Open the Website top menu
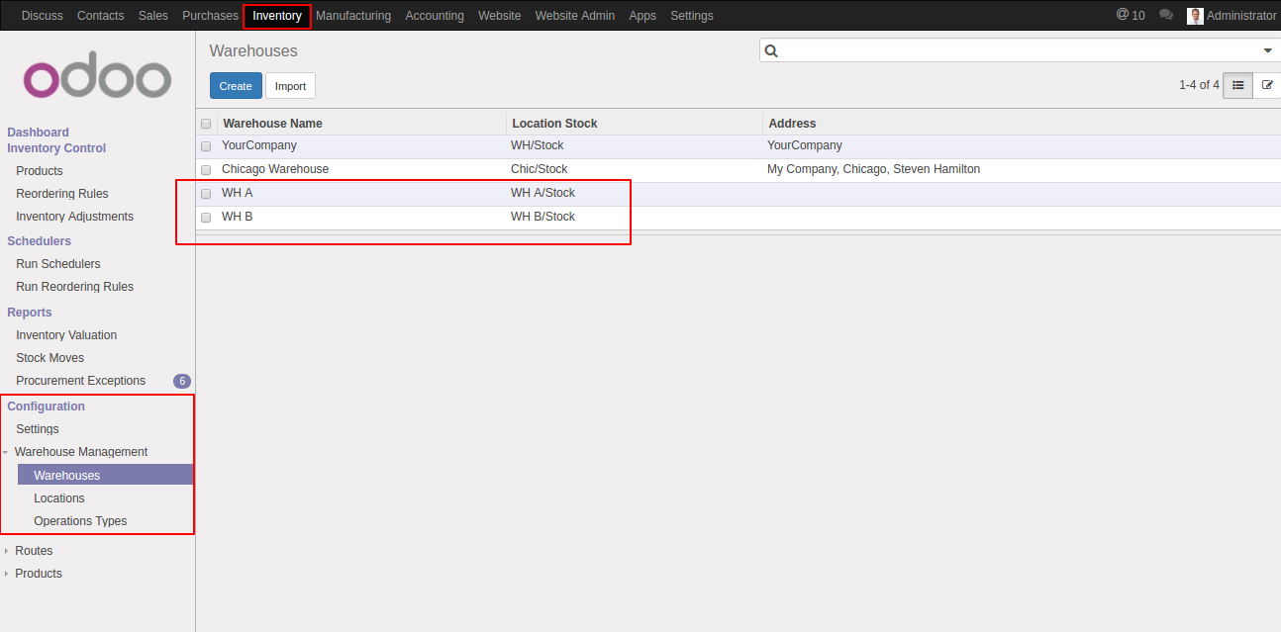The height and width of the screenshot is (632, 1281). 500,16
